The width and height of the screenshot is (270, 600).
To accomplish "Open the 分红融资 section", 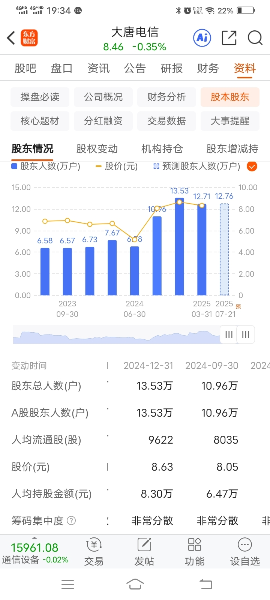I will click(x=103, y=121).
